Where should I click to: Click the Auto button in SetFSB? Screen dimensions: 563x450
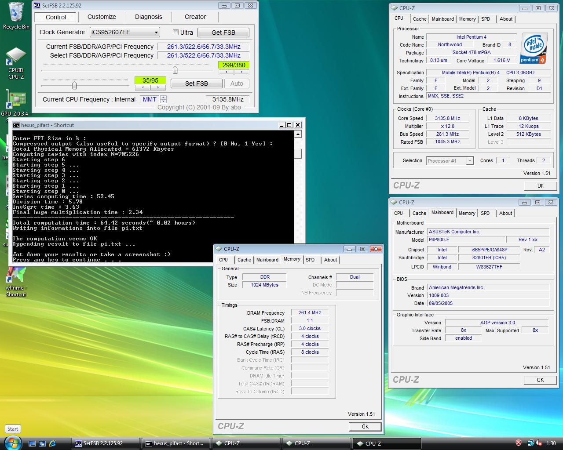pyautogui.click(x=237, y=83)
